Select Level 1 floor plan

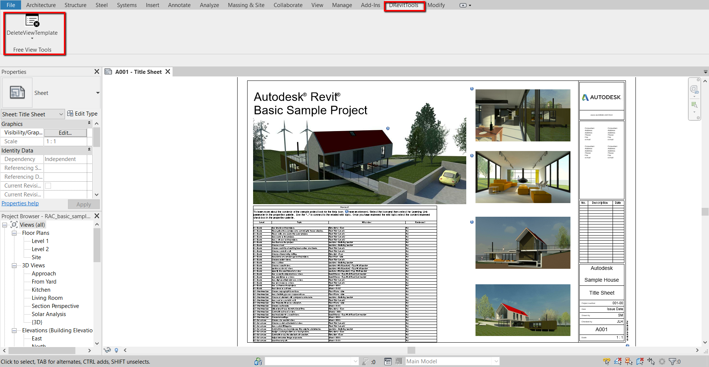pyautogui.click(x=40, y=241)
